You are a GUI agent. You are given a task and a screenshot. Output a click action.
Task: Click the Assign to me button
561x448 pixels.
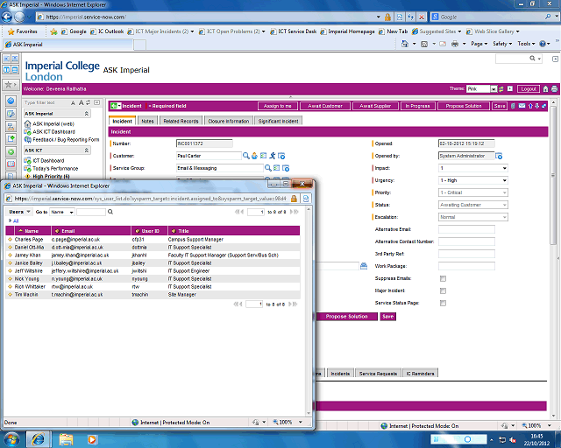click(x=278, y=106)
